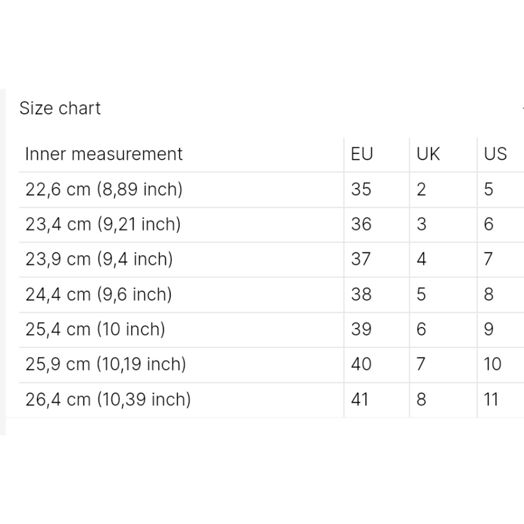Click the 24,4 cm (9,6 inch) measurement
The image size is (524, 524).
(99, 294)
